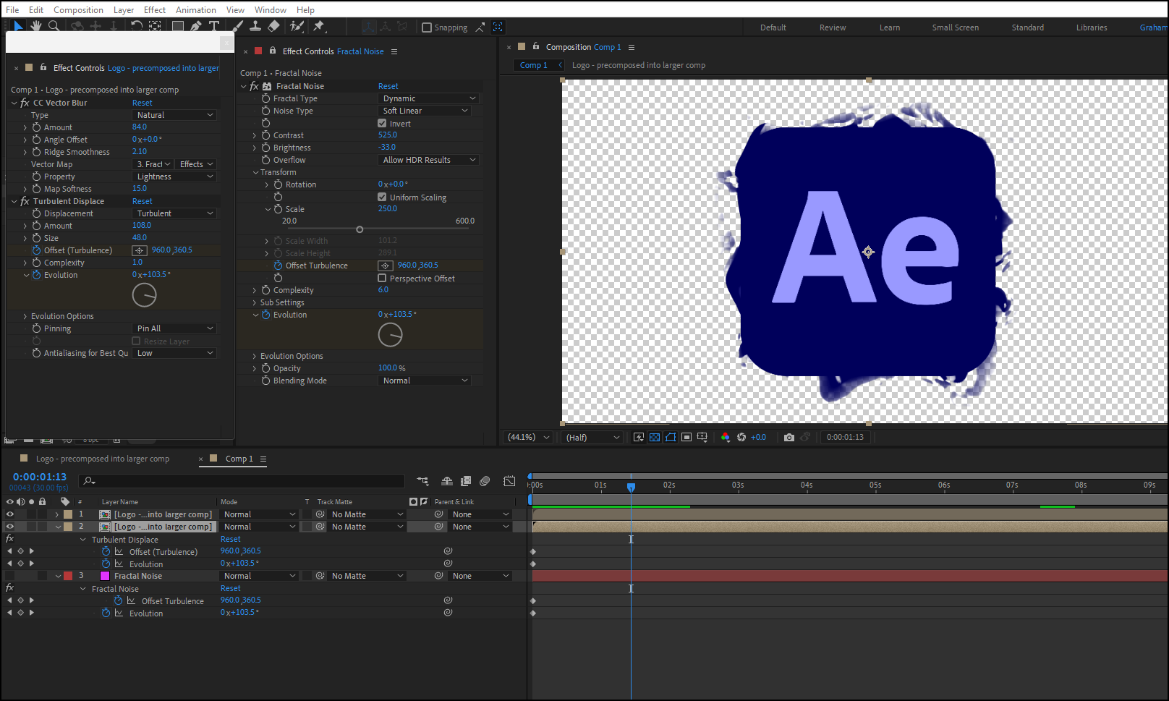Screen dimensions: 1169x701
Task: Click the Reset Exposure aperture icon
Action: [741, 437]
